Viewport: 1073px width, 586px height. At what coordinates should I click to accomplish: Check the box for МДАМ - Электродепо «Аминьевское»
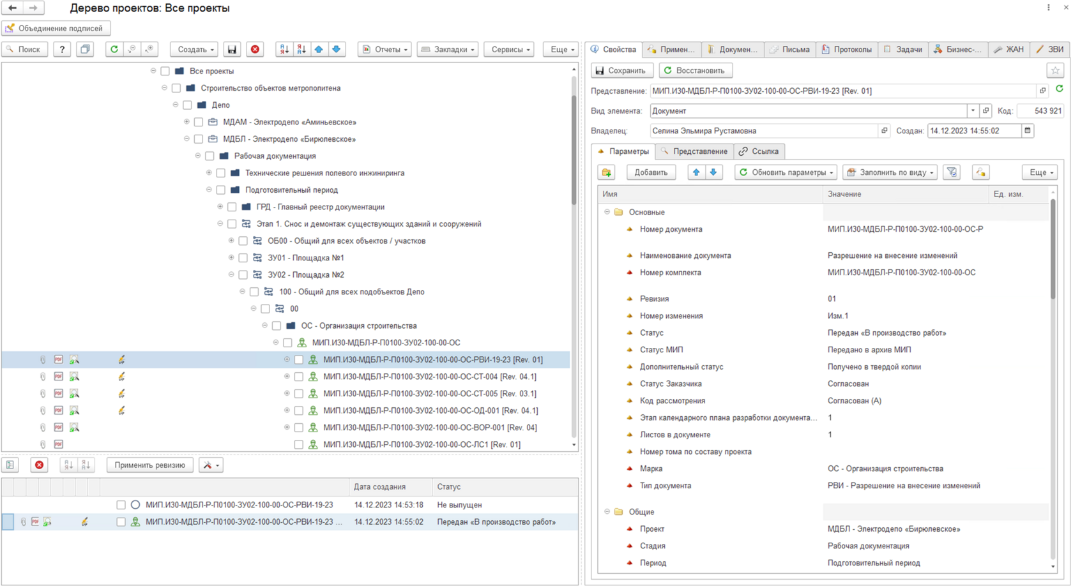tap(199, 122)
